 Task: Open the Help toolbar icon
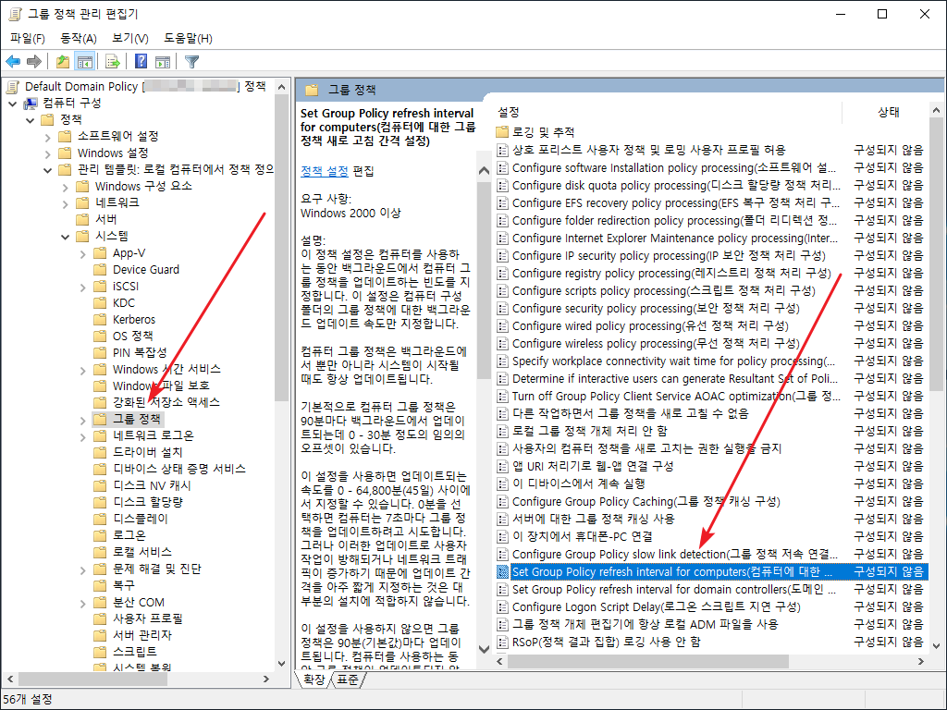pyautogui.click(x=141, y=61)
